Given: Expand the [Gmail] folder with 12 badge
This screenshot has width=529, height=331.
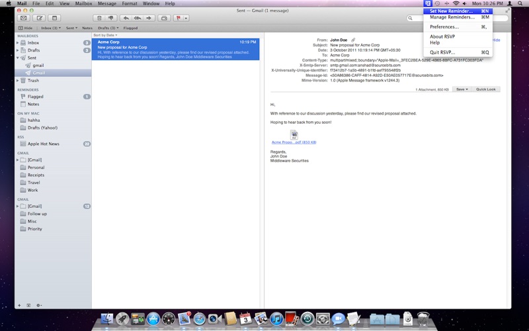Looking at the screenshot, I should coord(18,206).
